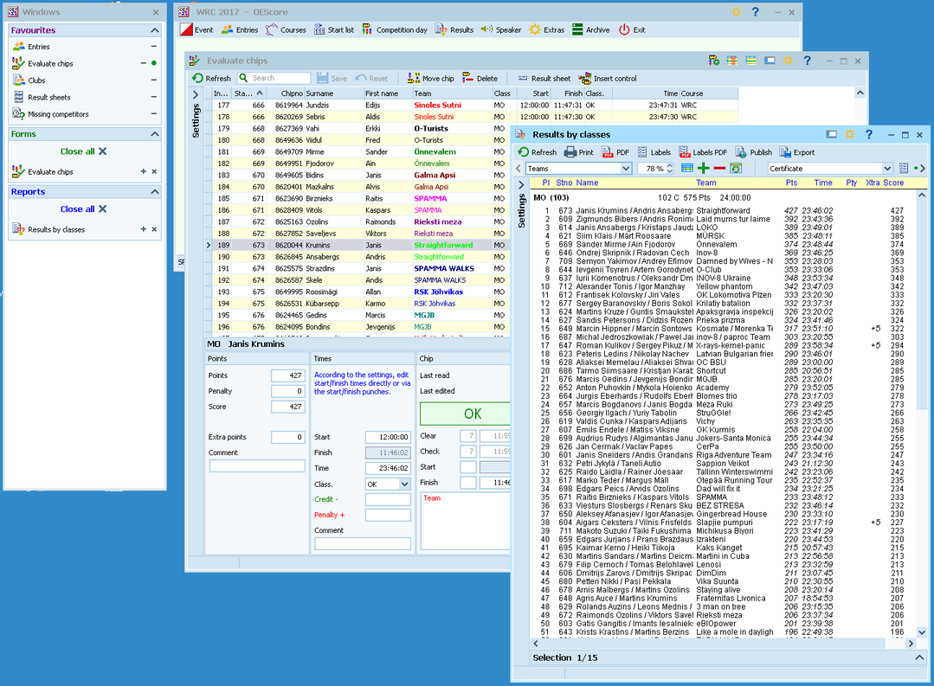
Task: Click chip device settings icon in Evaluate chips titlebar
Action: [x=713, y=61]
